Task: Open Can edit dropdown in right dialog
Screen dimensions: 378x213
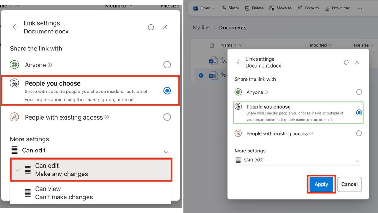Action: pos(298,160)
